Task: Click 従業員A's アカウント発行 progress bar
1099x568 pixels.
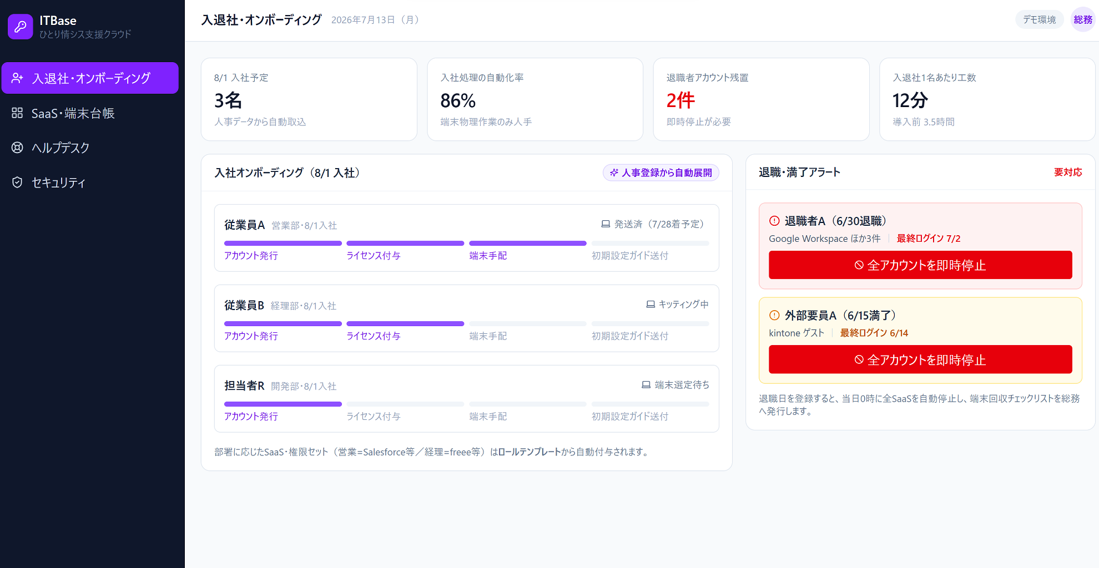Action: [283, 243]
